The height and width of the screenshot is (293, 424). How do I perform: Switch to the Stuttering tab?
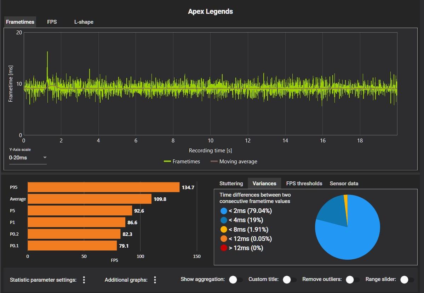[x=231, y=184]
